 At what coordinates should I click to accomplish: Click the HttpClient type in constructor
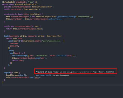click(35, 14)
